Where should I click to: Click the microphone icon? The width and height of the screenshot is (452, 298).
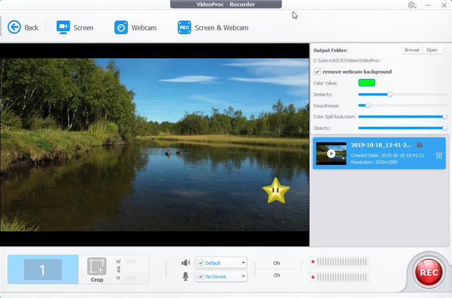point(186,276)
